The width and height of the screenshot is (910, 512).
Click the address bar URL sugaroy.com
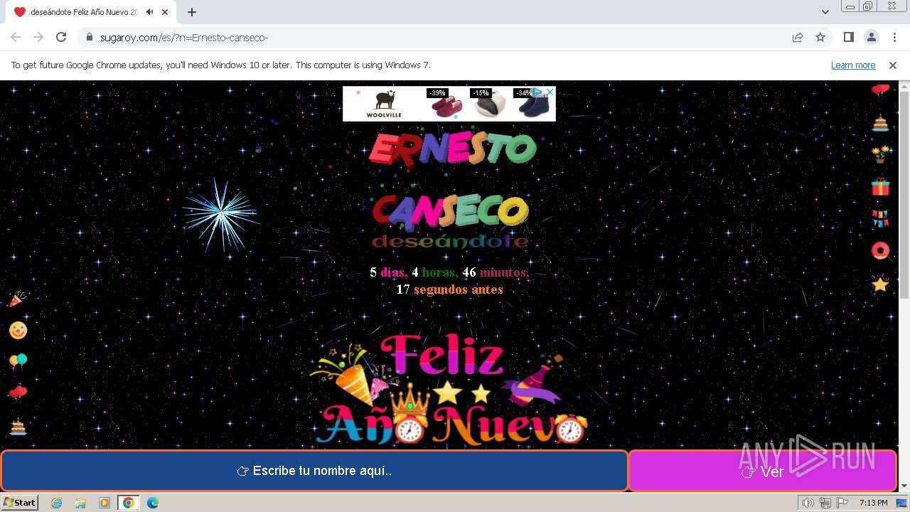coord(184,37)
